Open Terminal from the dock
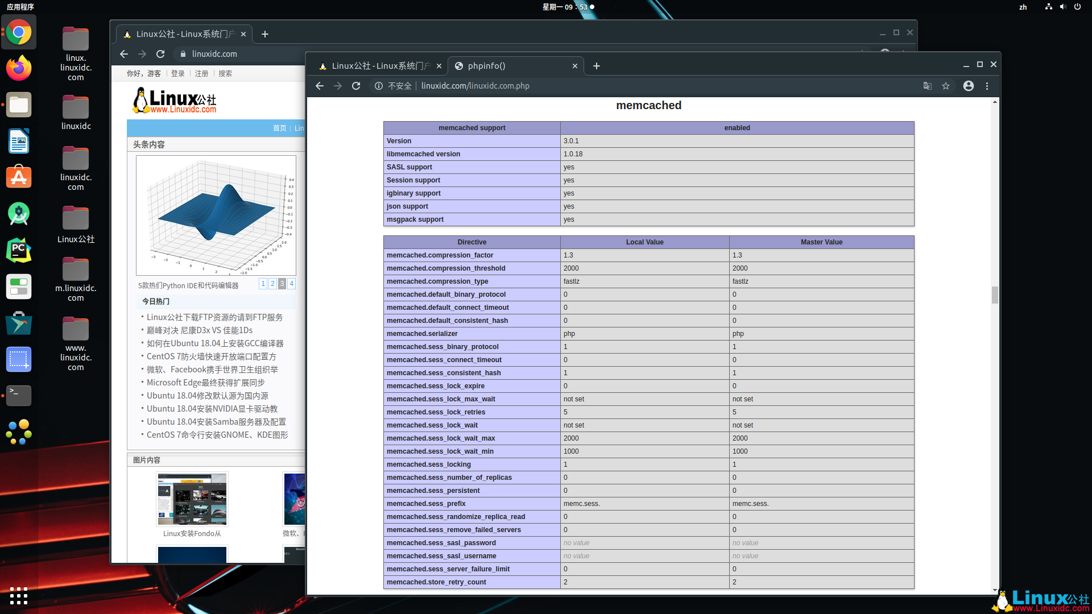The image size is (1092, 614). click(x=19, y=395)
